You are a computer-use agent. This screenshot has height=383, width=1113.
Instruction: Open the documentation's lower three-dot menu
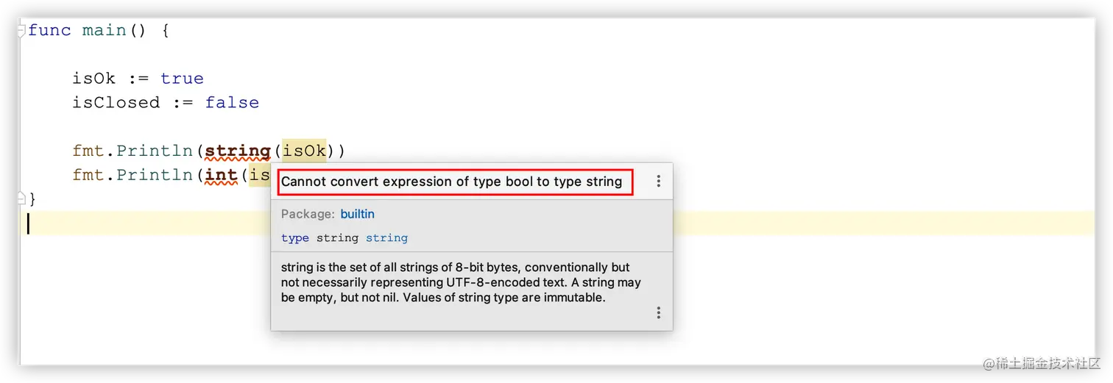[658, 313]
